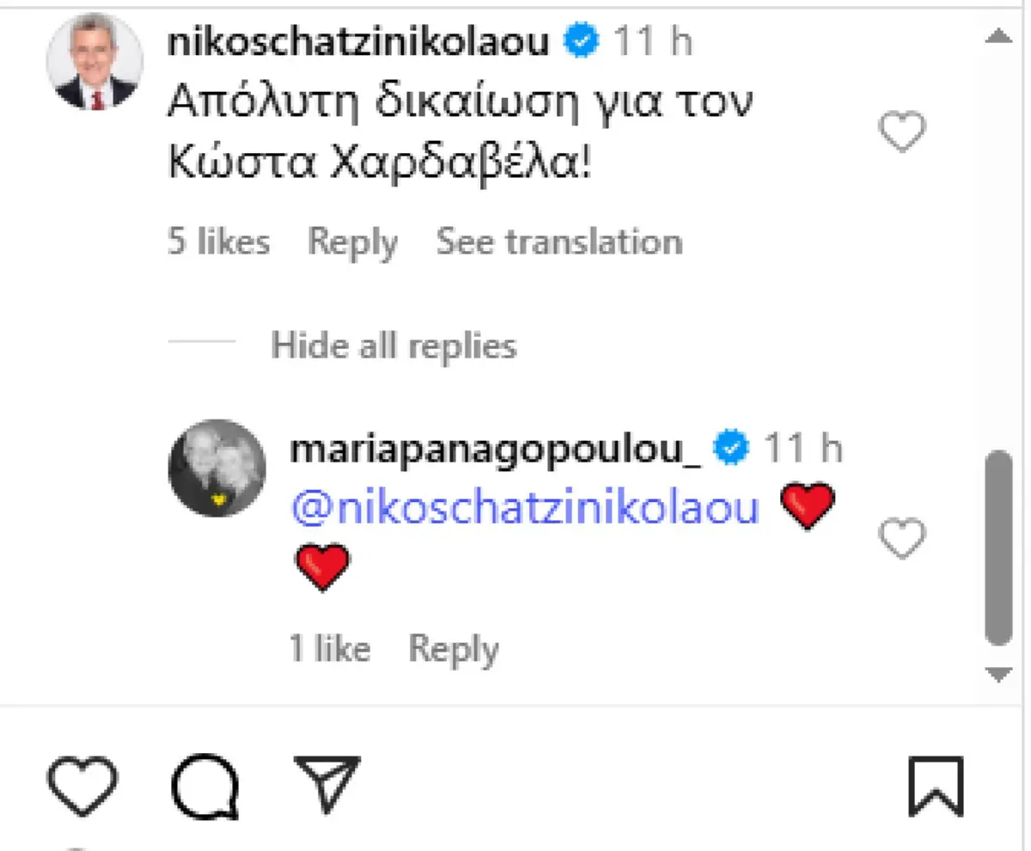Like nikoschatzinikolaou's comment with the small heart
Image resolution: width=1031 pixels, height=851 pixels.
coord(901,133)
